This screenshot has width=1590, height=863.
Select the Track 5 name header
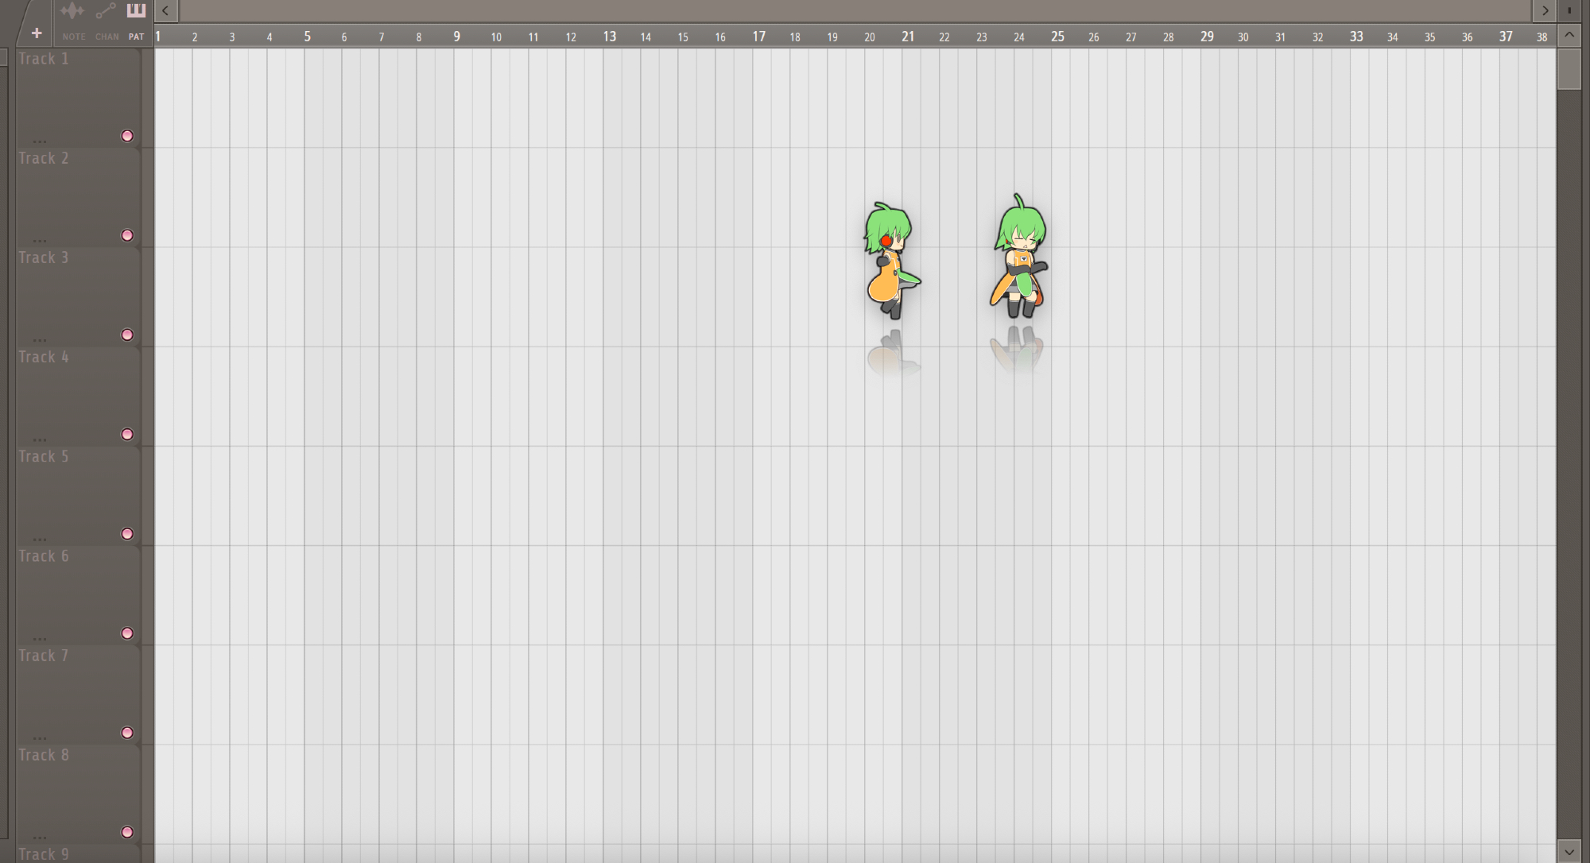(44, 457)
